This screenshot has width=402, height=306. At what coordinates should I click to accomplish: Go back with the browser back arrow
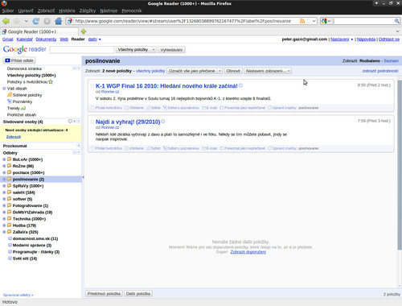coord(6,21)
